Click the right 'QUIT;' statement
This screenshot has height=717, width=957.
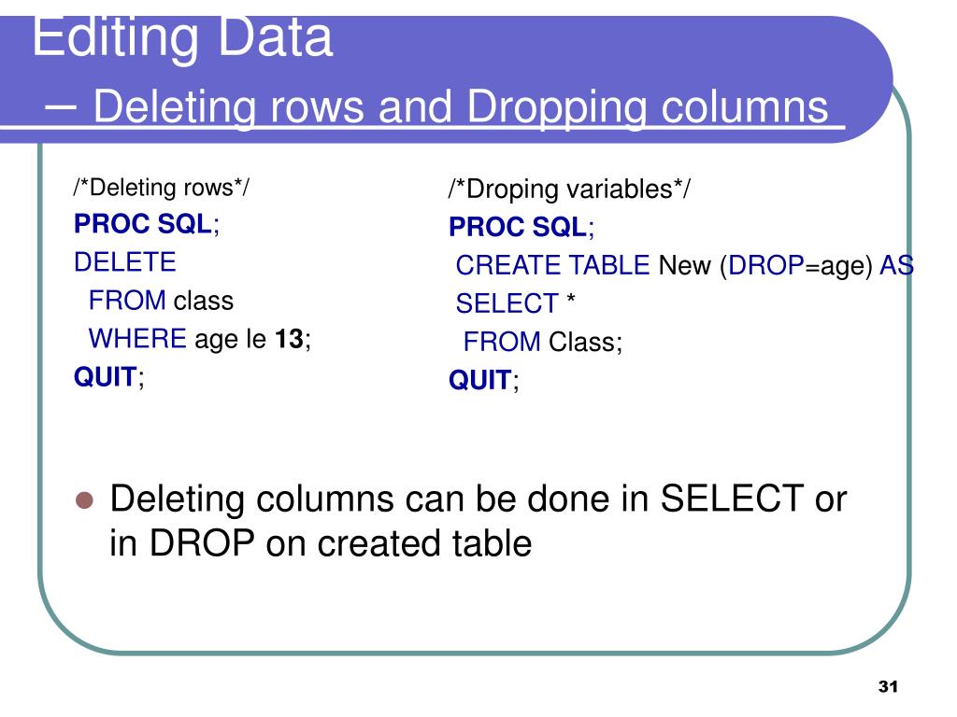(x=484, y=380)
